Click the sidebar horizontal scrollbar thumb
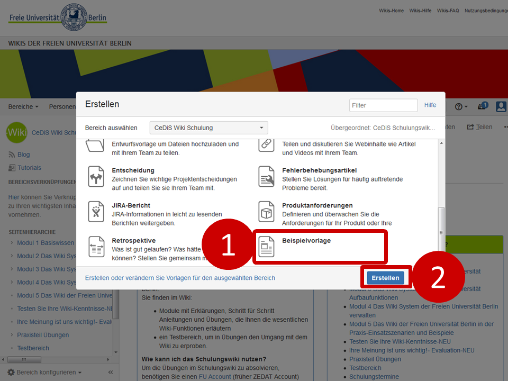The image size is (508, 381). point(24,360)
